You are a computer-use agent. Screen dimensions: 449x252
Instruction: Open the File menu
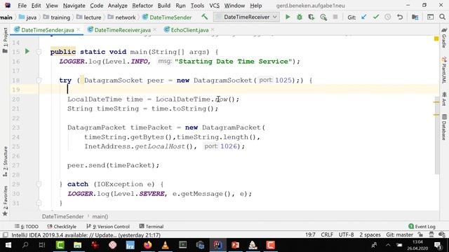click(22, 6)
